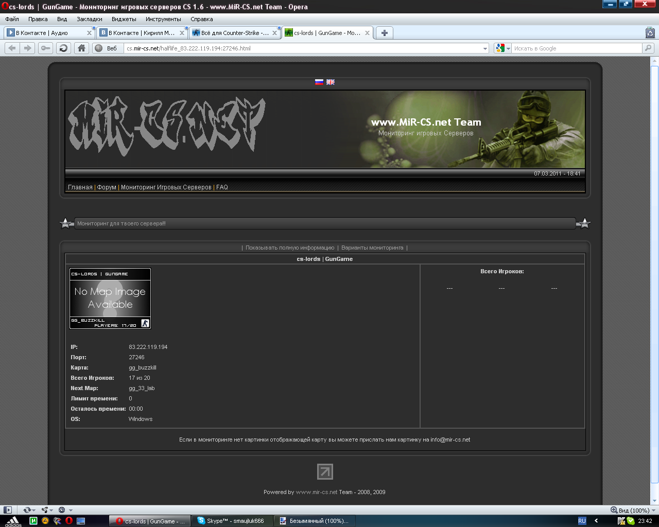Switch site language to English flag

(331, 82)
